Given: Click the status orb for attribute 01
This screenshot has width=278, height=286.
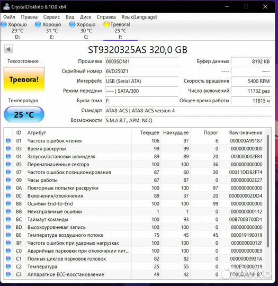Looking at the screenshot, I should (x=8, y=141).
